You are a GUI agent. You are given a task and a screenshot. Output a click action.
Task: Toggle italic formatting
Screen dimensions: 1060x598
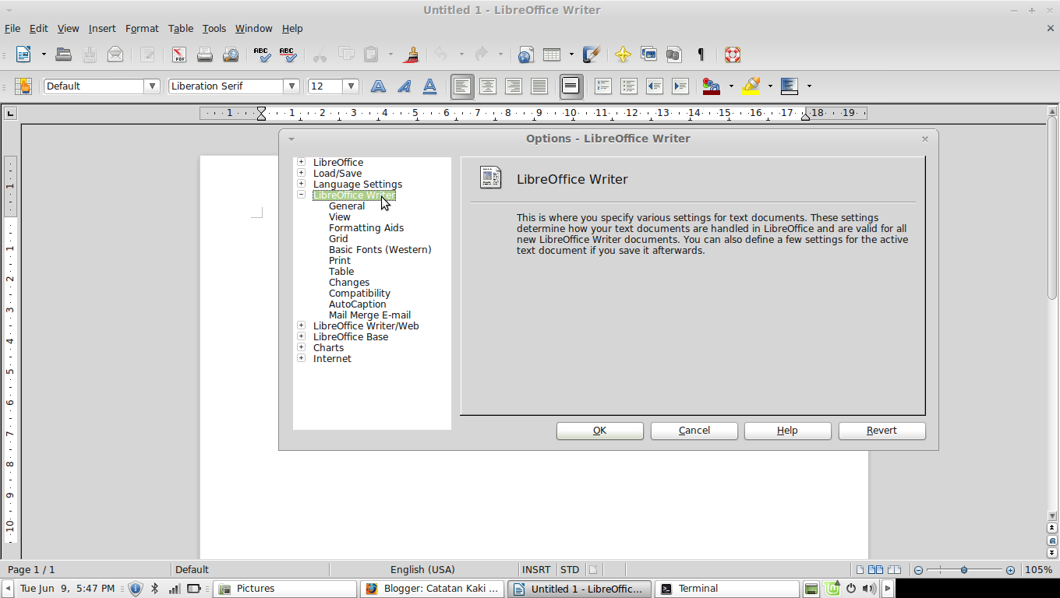pos(404,86)
